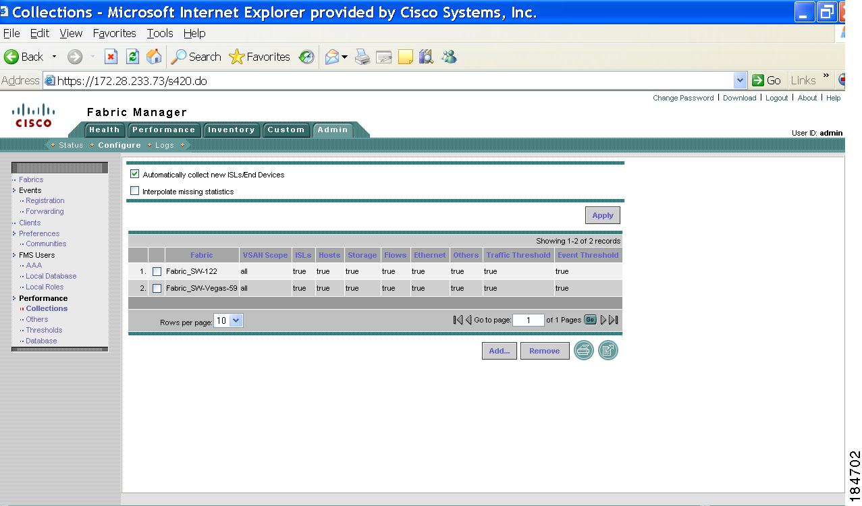Sort table by Traffic Threshold column
The image size is (862, 506).
point(518,255)
